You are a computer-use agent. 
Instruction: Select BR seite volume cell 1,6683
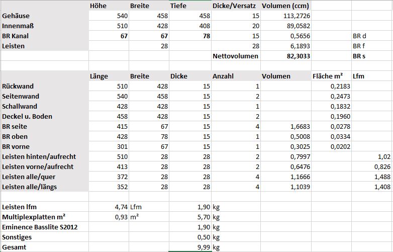point(286,126)
